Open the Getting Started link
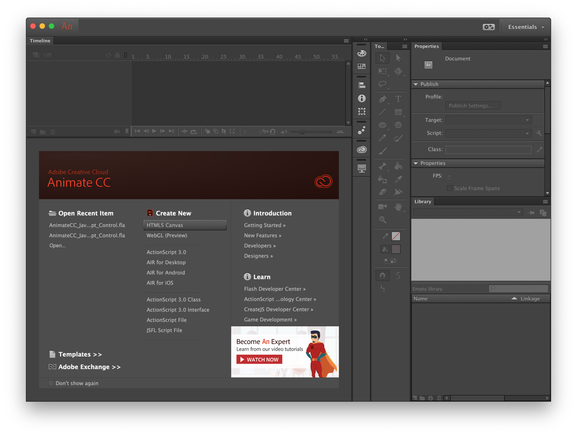 click(x=264, y=225)
